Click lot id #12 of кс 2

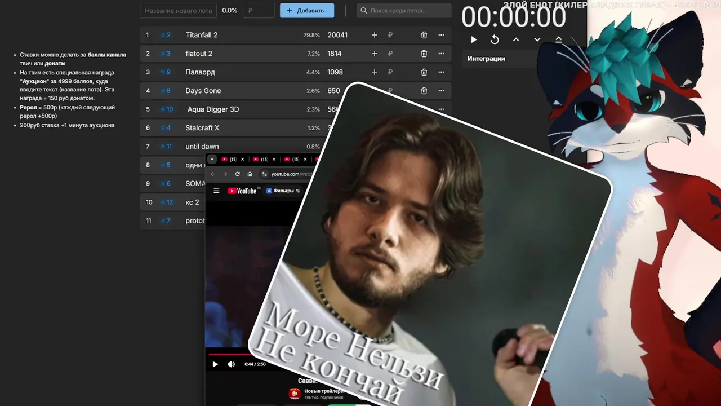[x=167, y=202]
